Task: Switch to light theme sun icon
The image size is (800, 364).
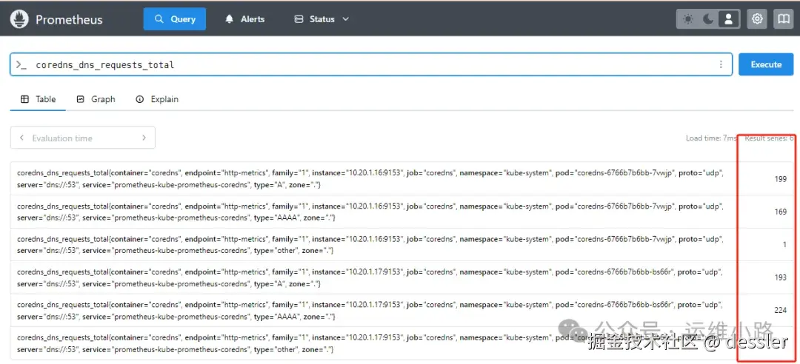Action: click(688, 19)
